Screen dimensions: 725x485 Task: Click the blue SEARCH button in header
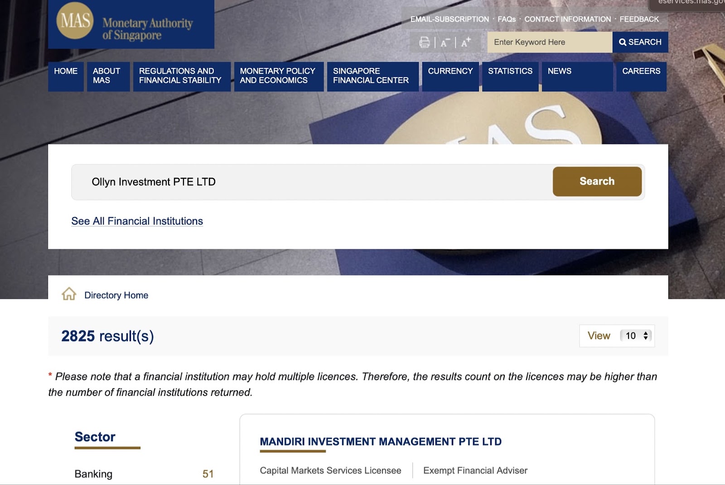coord(640,42)
